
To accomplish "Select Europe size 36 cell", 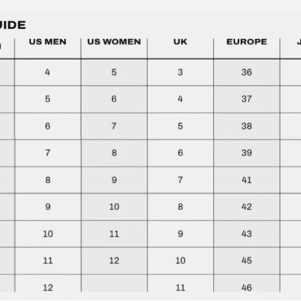I will click(247, 72).
